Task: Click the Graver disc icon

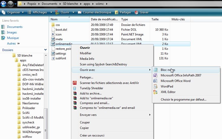Action: pos(136,12)
